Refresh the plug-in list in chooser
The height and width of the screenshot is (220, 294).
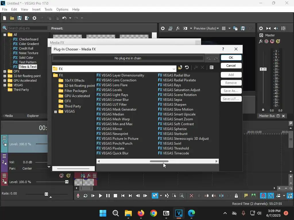(x=187, y=67)
